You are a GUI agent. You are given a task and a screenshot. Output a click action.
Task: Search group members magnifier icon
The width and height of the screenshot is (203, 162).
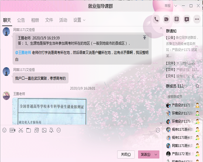[198, 86]
